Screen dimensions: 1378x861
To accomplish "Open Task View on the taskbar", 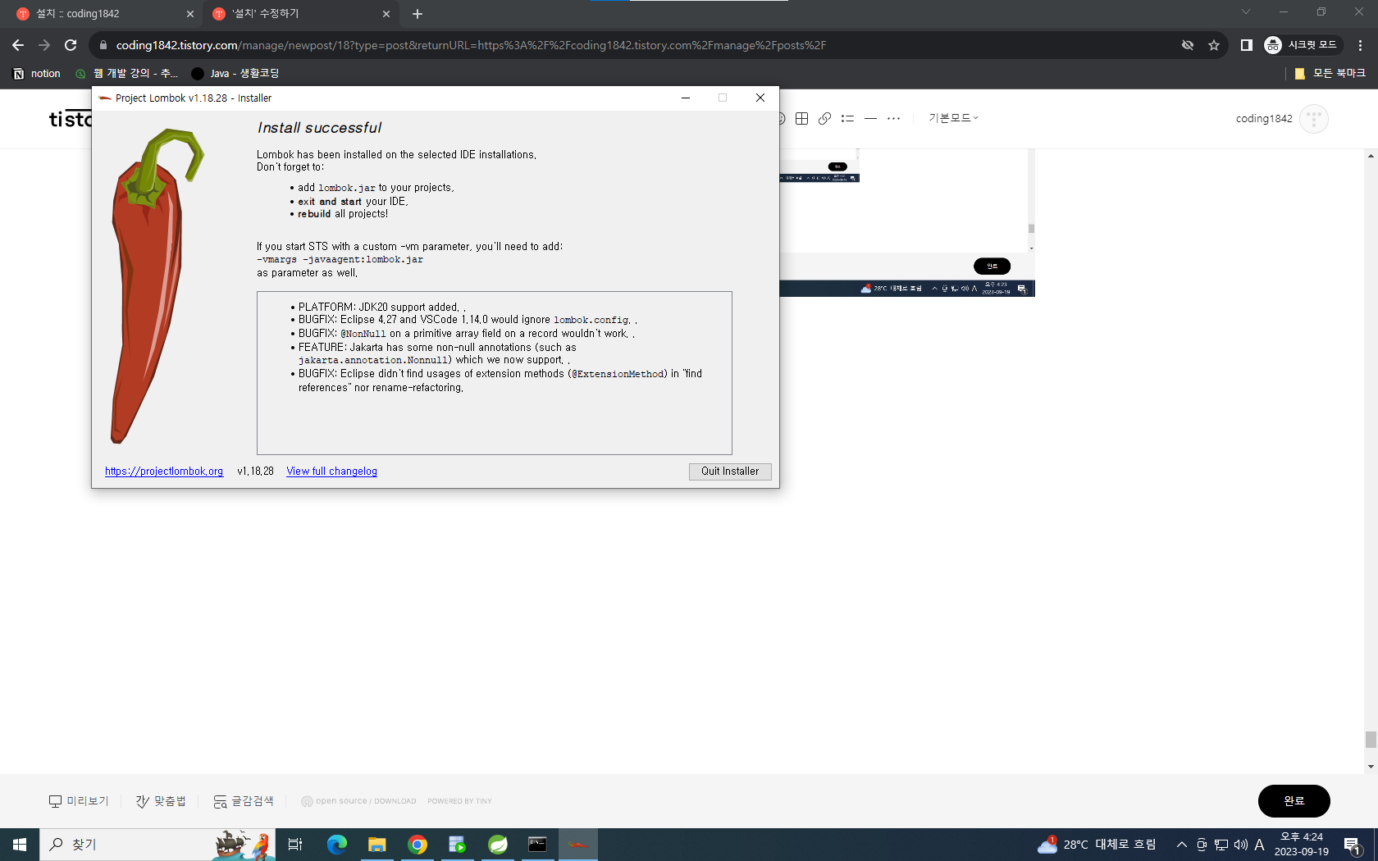I will tap(295, 845).
